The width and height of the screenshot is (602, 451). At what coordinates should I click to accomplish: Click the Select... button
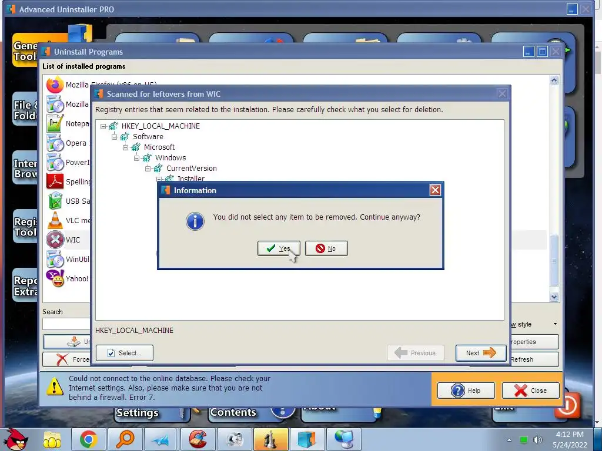tap(125, 353)
